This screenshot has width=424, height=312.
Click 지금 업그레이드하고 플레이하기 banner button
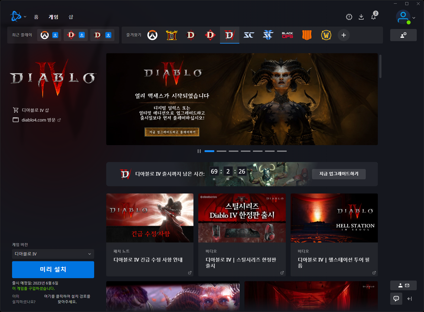172,132
